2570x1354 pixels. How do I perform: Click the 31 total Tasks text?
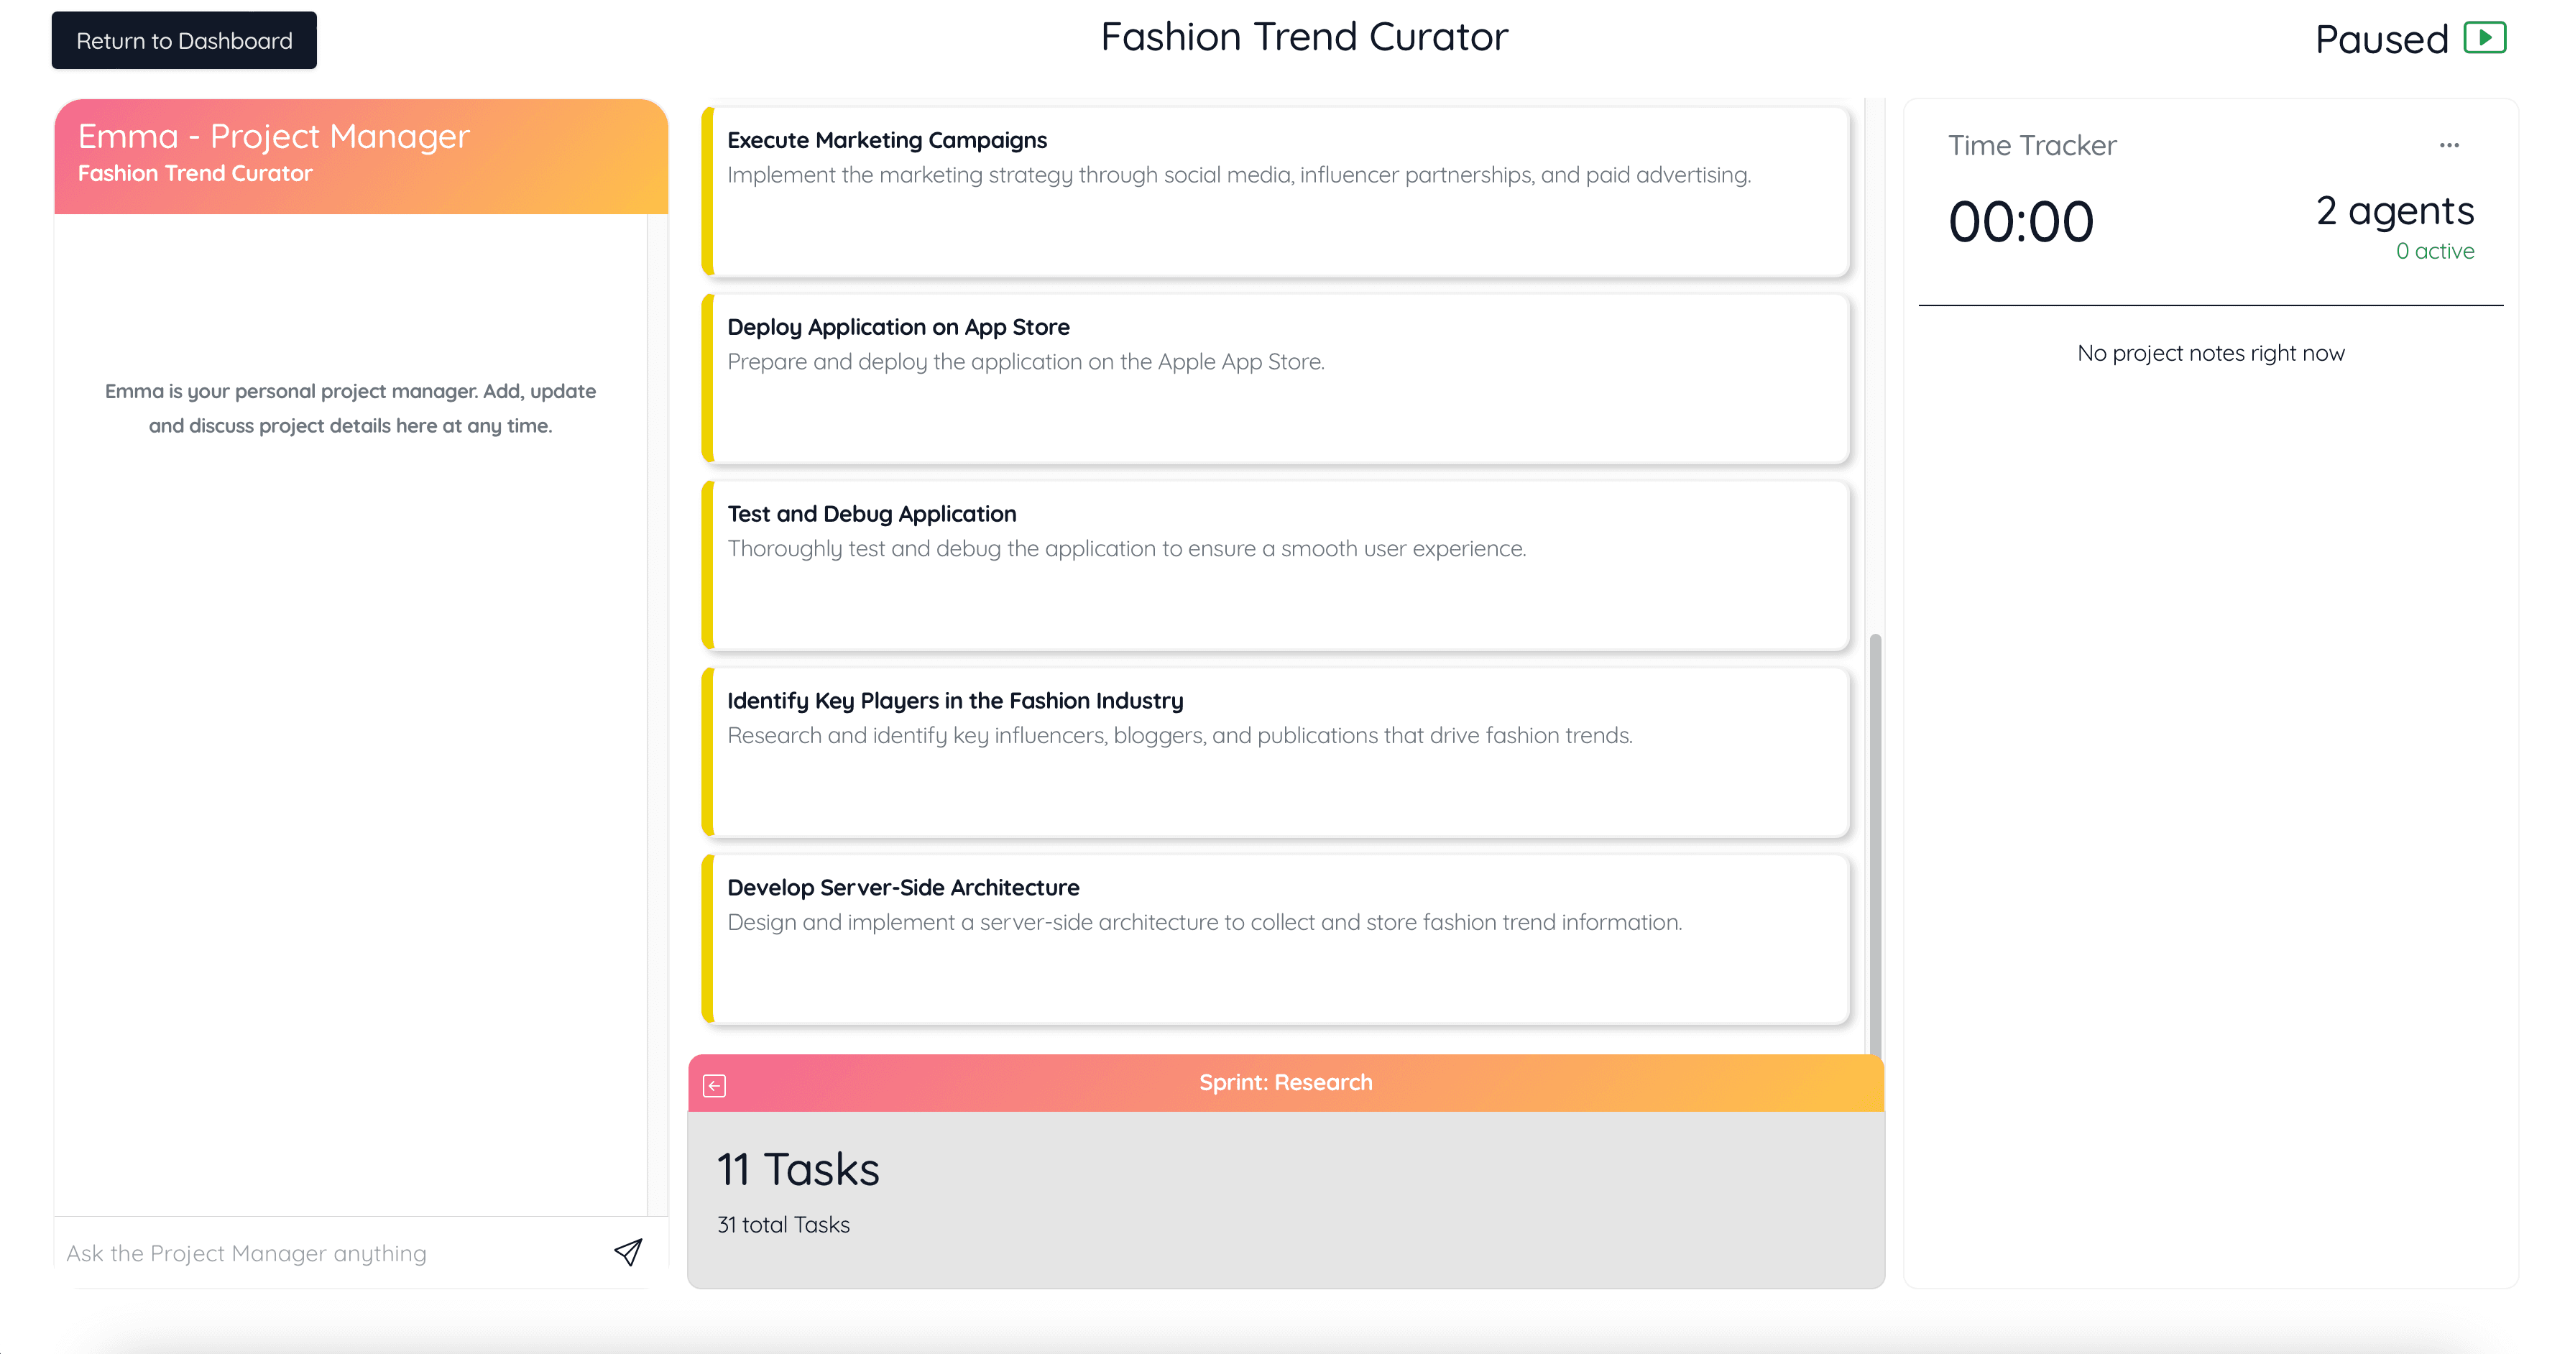[x=783, y=1225]
